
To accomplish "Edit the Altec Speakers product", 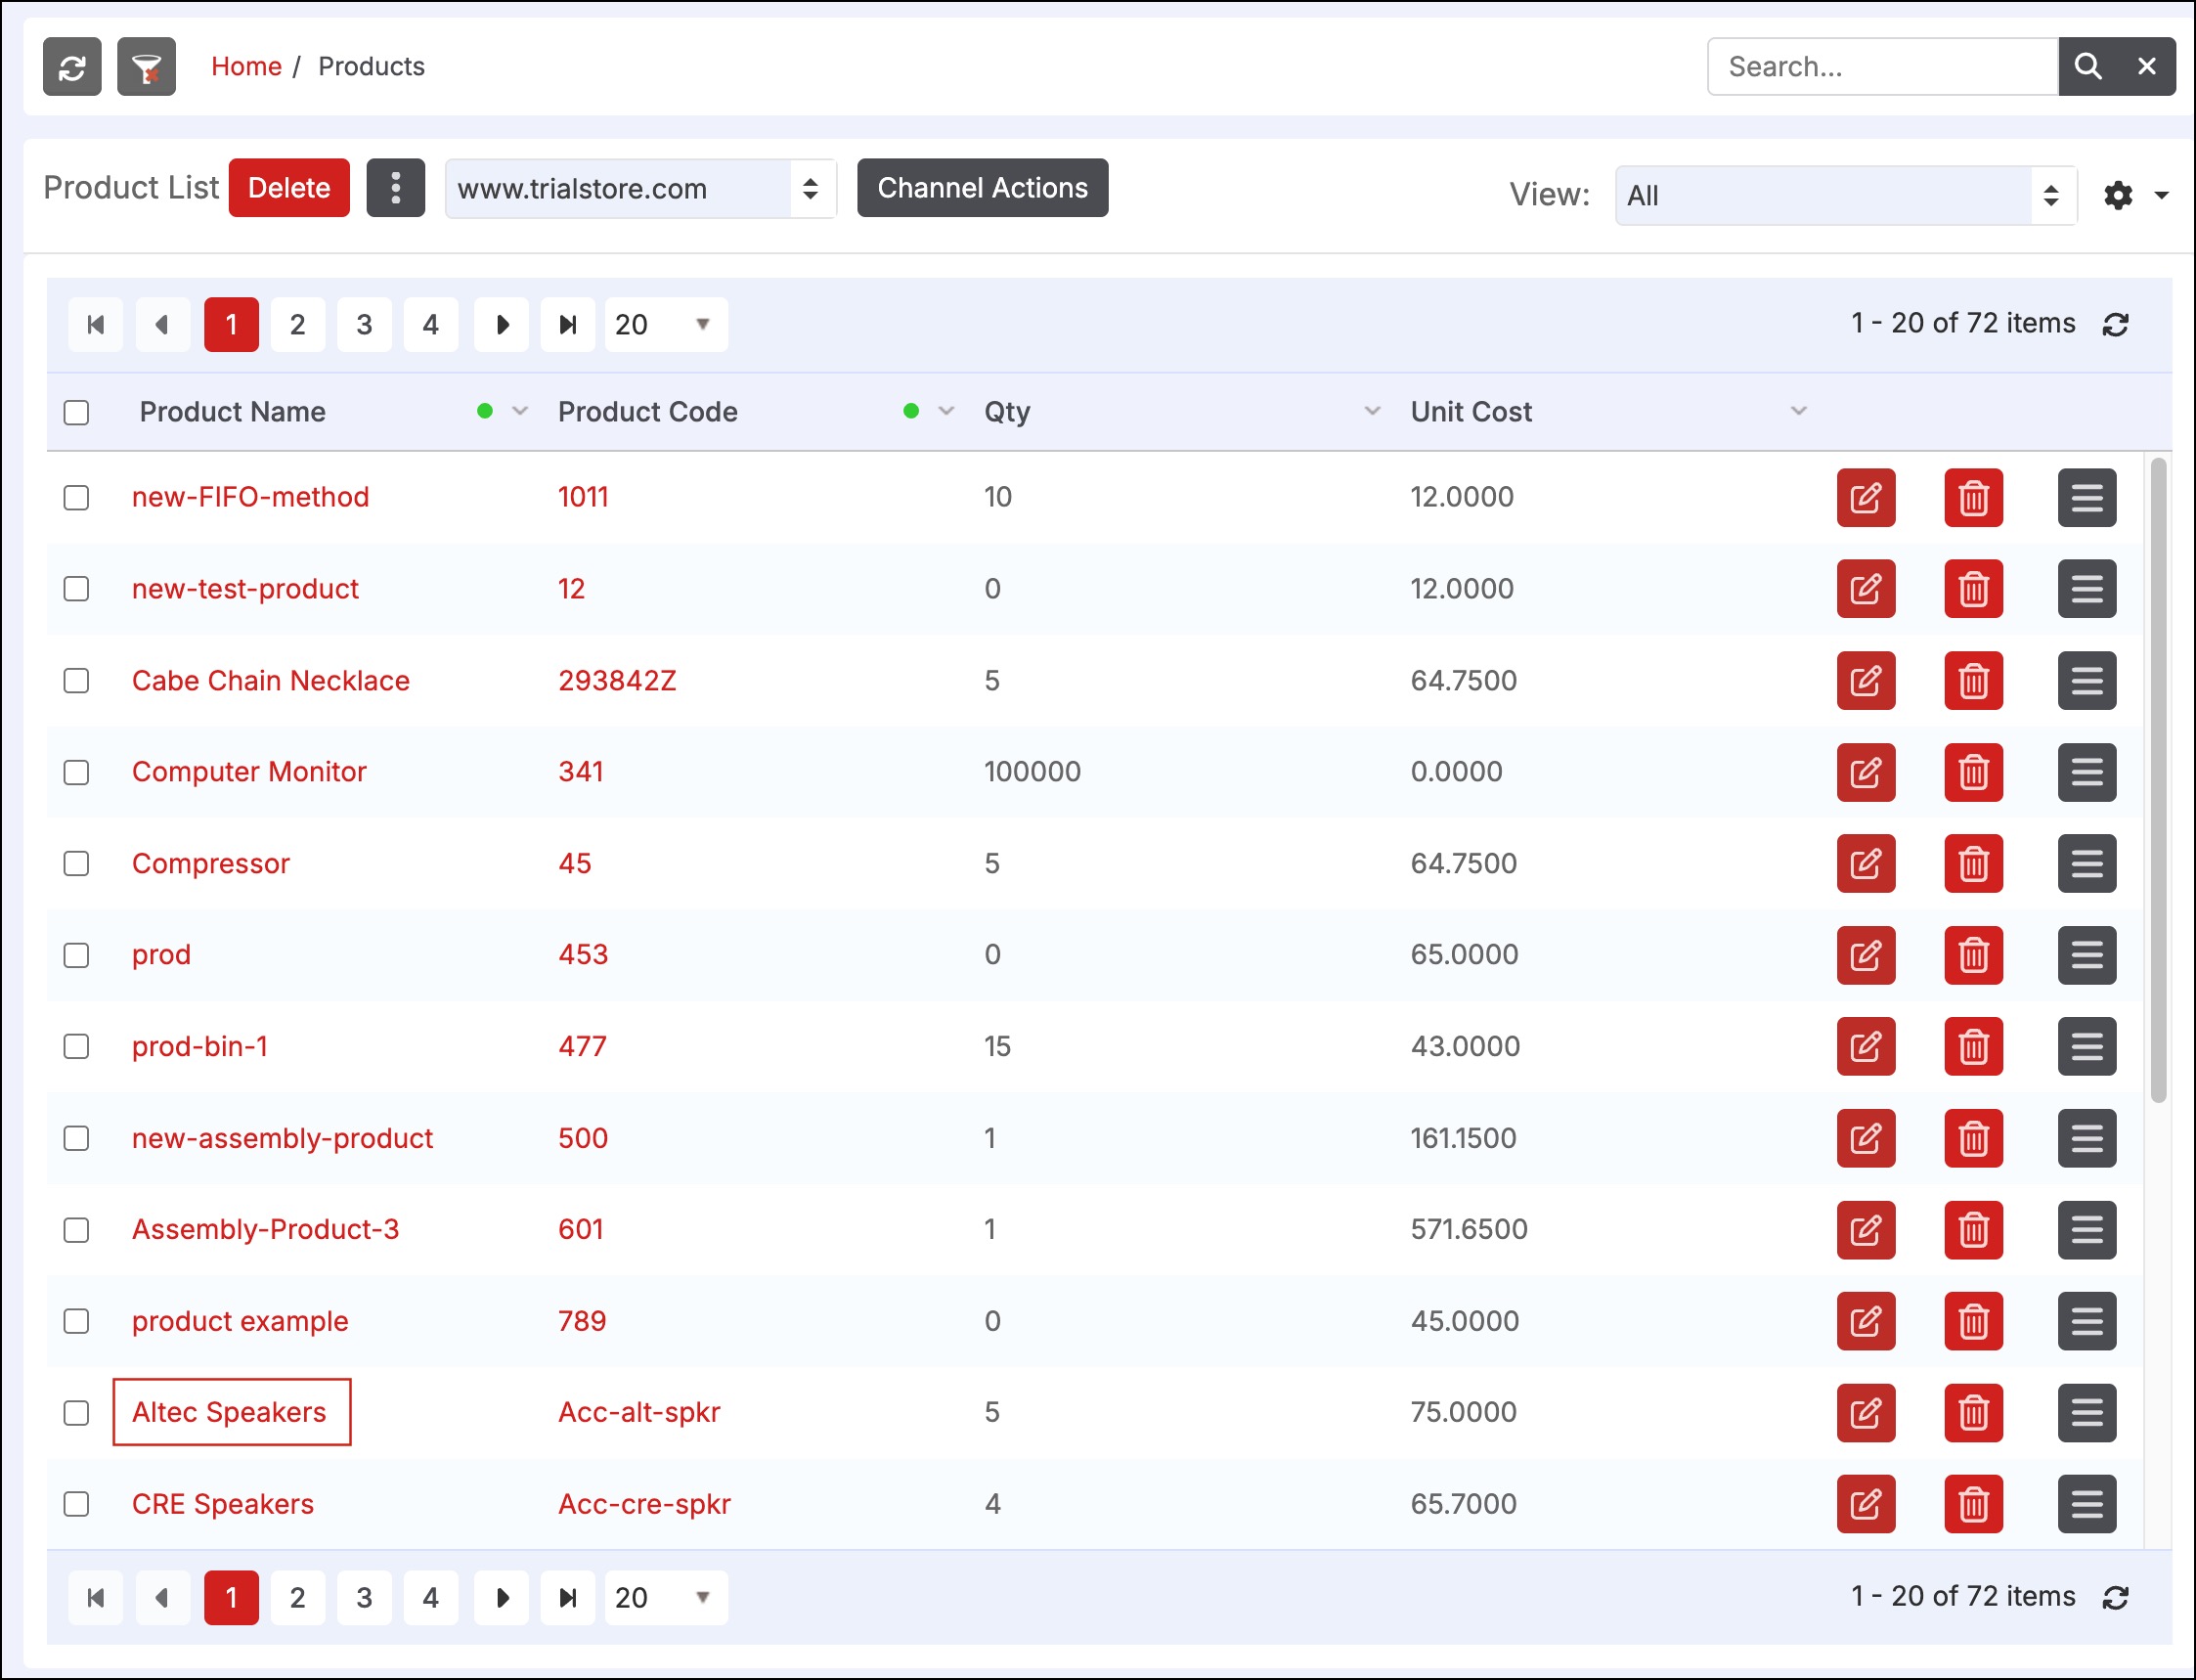I will coord(1866,1413).
